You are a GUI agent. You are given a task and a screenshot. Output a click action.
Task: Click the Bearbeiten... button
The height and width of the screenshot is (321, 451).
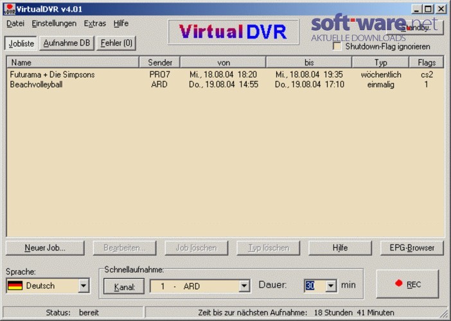click(x=125, y=248)
